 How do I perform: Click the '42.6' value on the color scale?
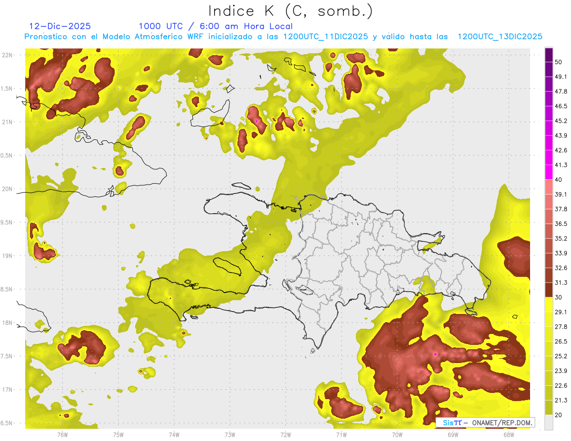(561, 150)
